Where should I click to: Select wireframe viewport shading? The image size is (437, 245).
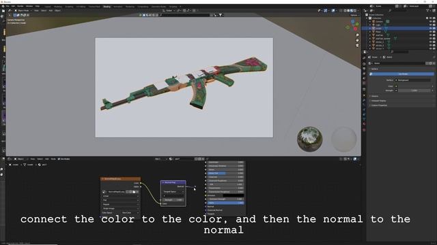pyautogui.click(x=345, y=11)
